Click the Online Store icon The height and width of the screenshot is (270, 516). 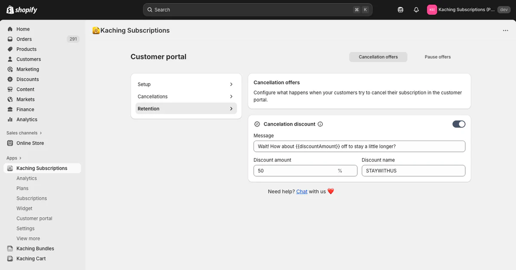pos(10,143)
